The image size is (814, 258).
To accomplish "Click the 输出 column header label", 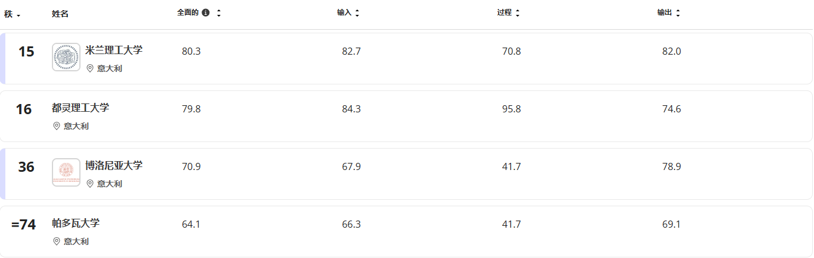I will point(665,13).
